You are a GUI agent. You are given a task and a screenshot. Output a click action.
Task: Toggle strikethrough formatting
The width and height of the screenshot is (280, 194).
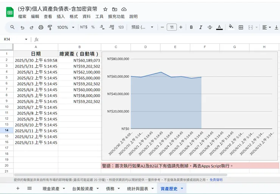pyautogui.click(x=210, y=27)
